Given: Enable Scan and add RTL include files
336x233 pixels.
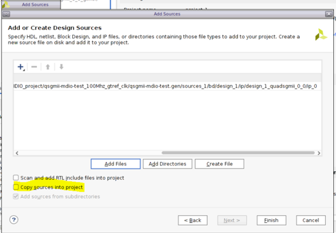Looking at the screenshot, I should 16,178.
